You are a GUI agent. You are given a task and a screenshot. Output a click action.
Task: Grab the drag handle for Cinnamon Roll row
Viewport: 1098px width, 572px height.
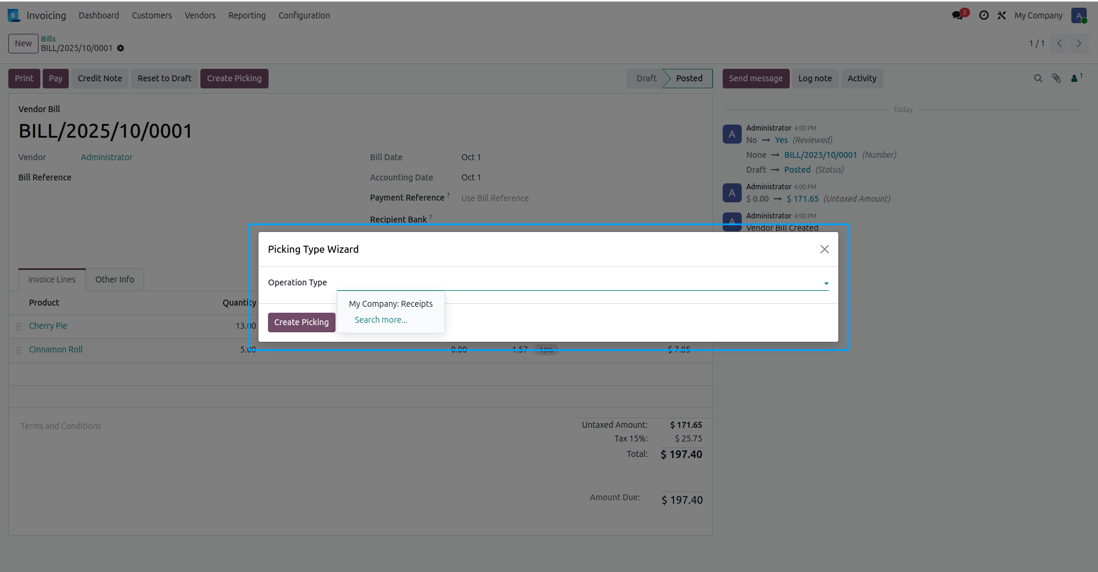(18, 350)
